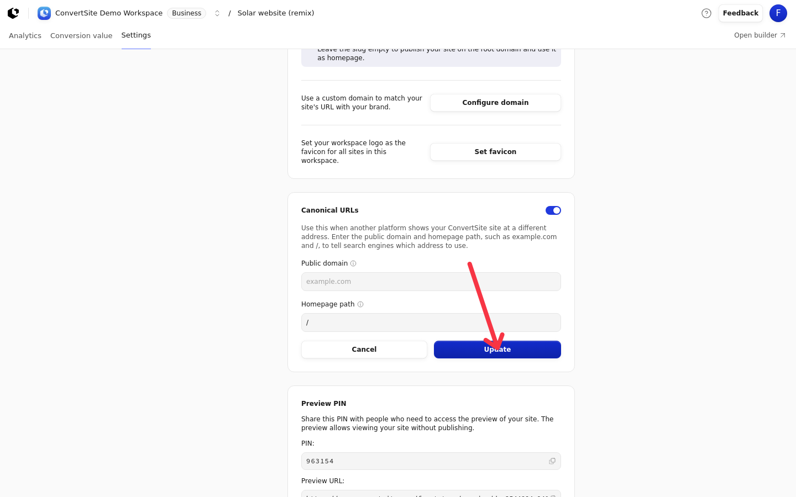796x497 pixels.
Task: Click the ConvertSite Demo Workspace avatar icon
Action: 44,13
